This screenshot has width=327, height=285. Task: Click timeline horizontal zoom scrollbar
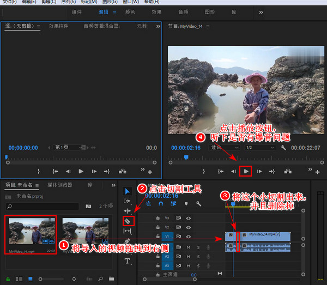tap(169, 279)
